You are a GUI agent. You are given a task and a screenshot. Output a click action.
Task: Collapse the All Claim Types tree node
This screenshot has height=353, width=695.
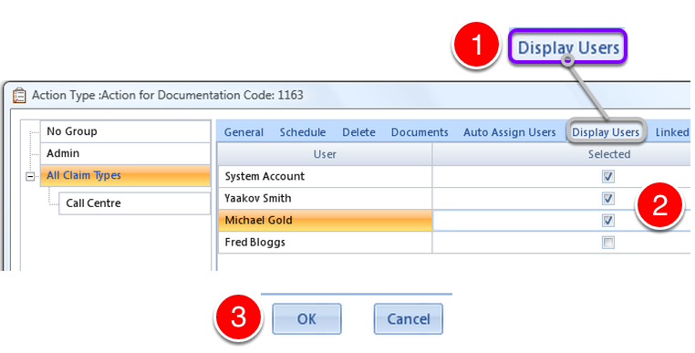click(x=30, y=177)
